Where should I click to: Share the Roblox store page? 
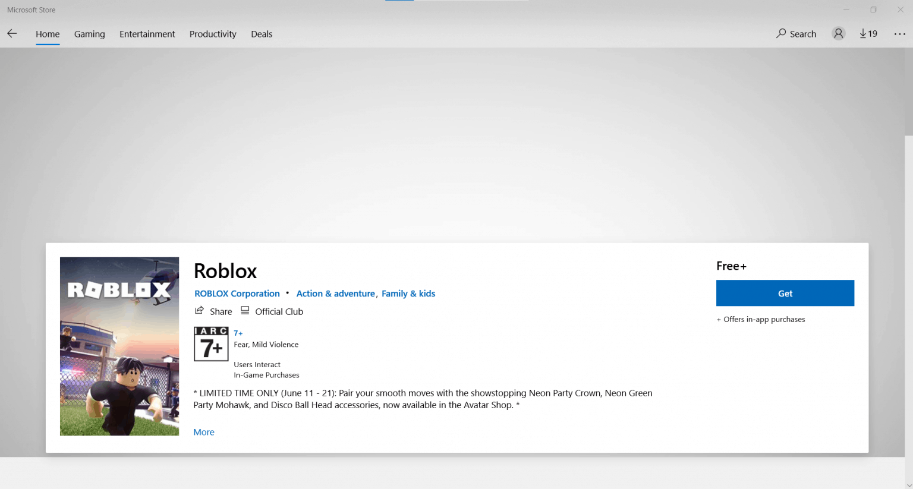[x=213, y=311]
